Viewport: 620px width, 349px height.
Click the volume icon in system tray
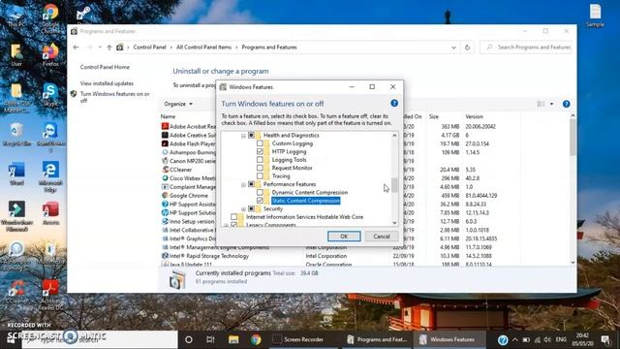click(547, 340)
